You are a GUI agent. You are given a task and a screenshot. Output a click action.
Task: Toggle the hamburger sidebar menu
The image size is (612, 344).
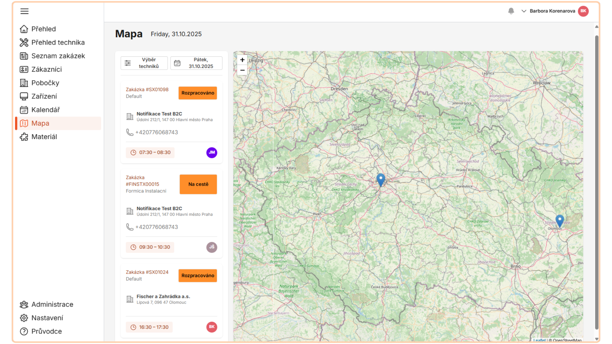point(24,11)
